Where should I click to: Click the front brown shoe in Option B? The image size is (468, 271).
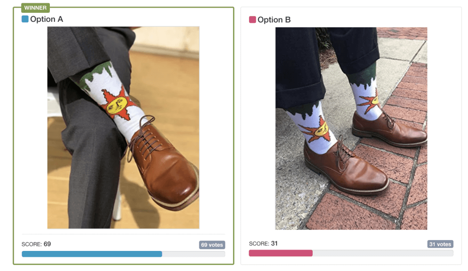pos(345,168)
